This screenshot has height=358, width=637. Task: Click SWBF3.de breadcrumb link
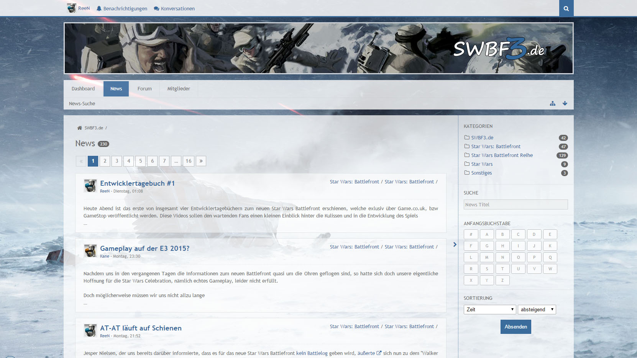click(94, 128)
